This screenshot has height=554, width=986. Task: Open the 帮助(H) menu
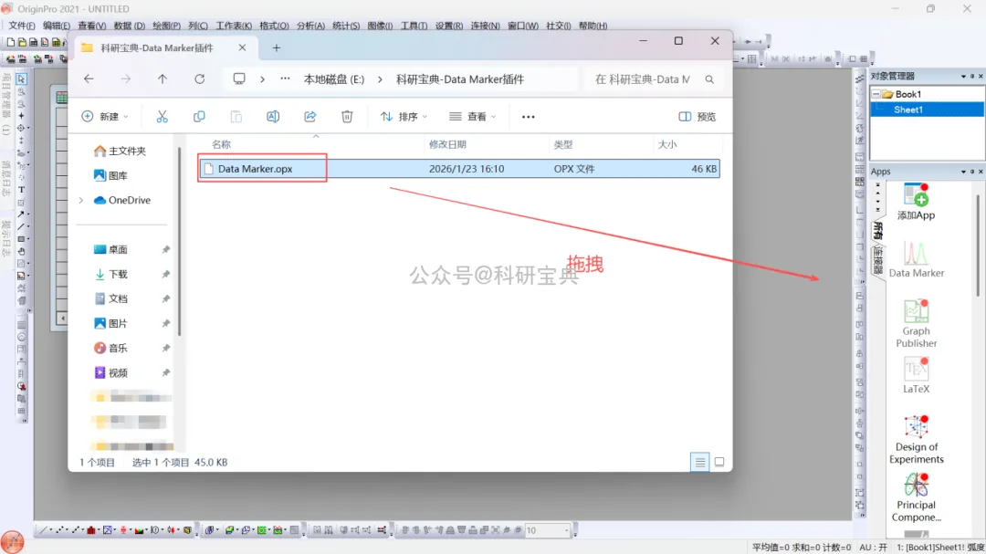(593, 26)
